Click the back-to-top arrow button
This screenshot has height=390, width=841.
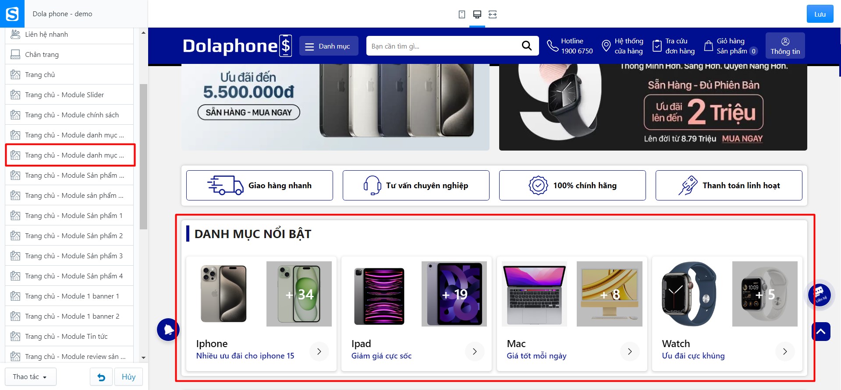tap(821, 332)
